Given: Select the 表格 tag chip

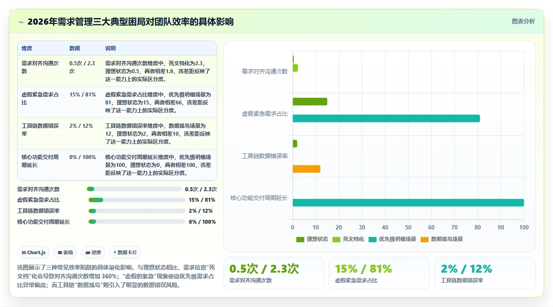Looking at the screenshot, I should [x=65, y=252].
